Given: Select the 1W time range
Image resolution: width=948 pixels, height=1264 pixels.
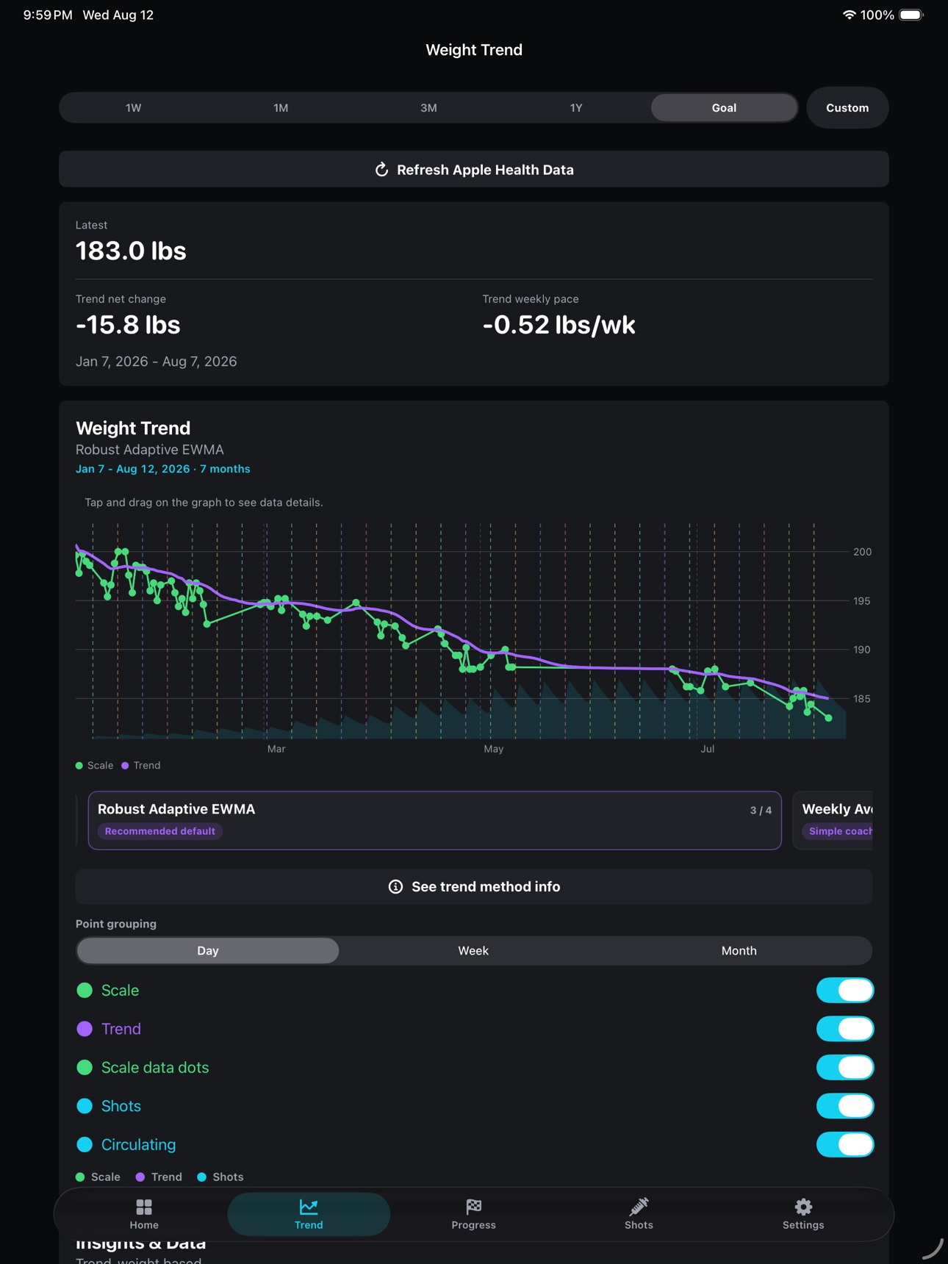Looking at the screenshot, I should pos(133,108).
